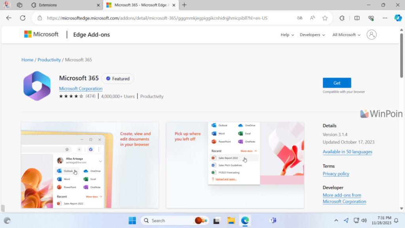Open Microsoft Teams from the taskbar
The width and height of the screenshot is (405, 228).
coord(273,220)
